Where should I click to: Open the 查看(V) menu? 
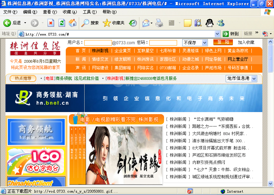coord(50,12)
